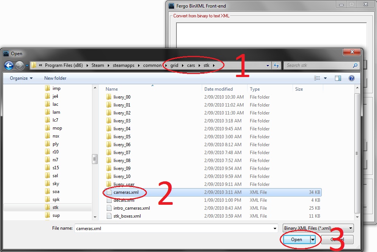The height and width of the screenshot is (252, 377).
Task: Select the cameras.xml file row
Action: pos(213,192)
